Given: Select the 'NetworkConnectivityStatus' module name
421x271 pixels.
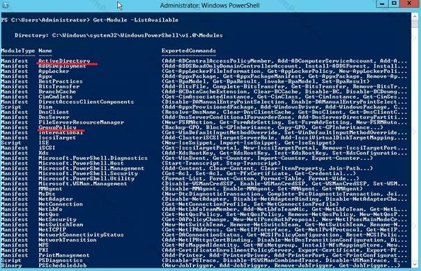Looking at the screenshot, I should point(81,235).
